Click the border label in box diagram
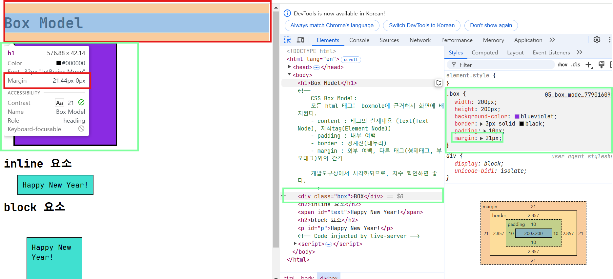The height and width of the screenshot is (279, 613). 499,215
